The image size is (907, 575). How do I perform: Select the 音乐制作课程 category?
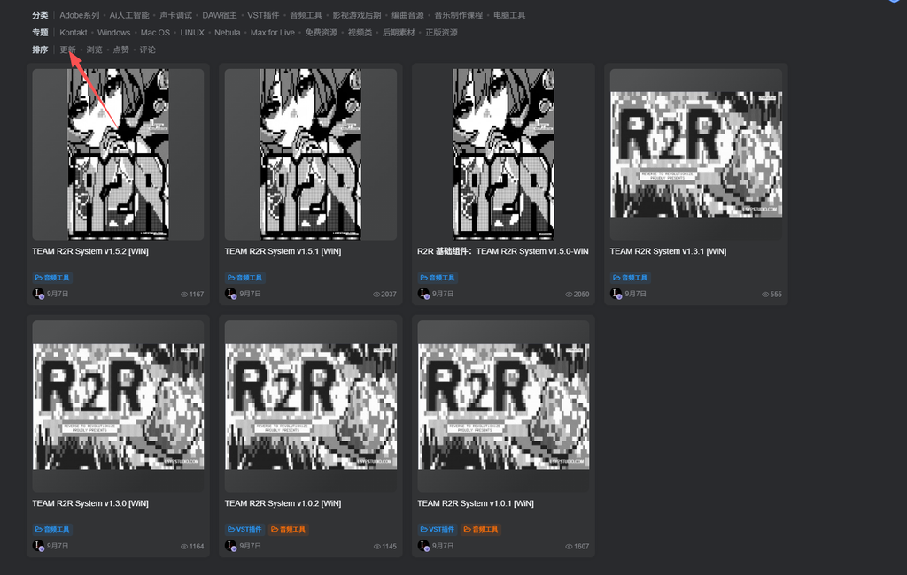(459, 15)
